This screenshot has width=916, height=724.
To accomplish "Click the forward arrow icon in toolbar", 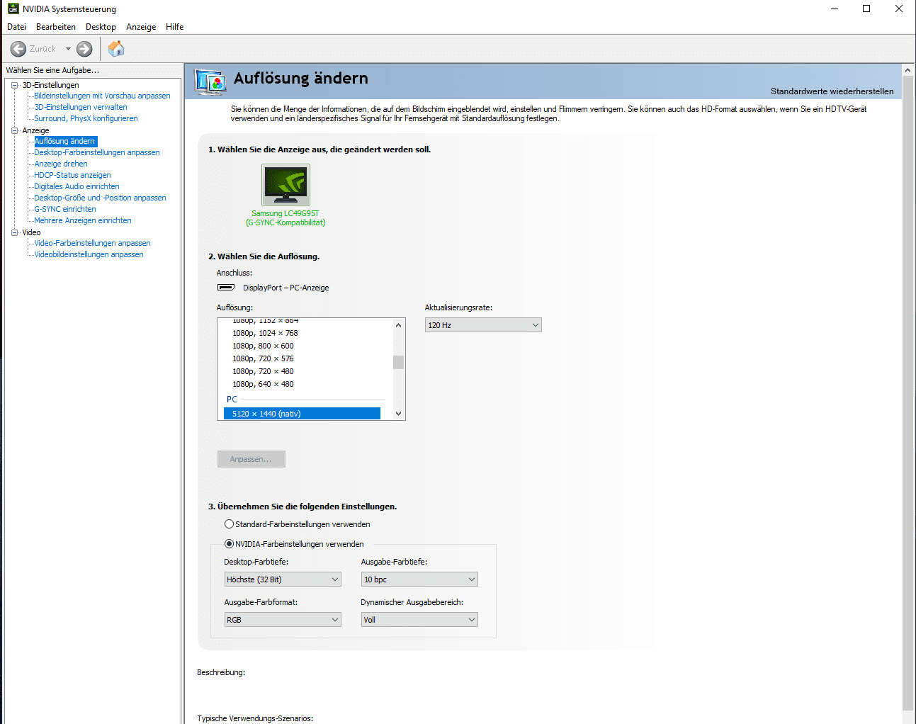I will click(x=84, y=49).
